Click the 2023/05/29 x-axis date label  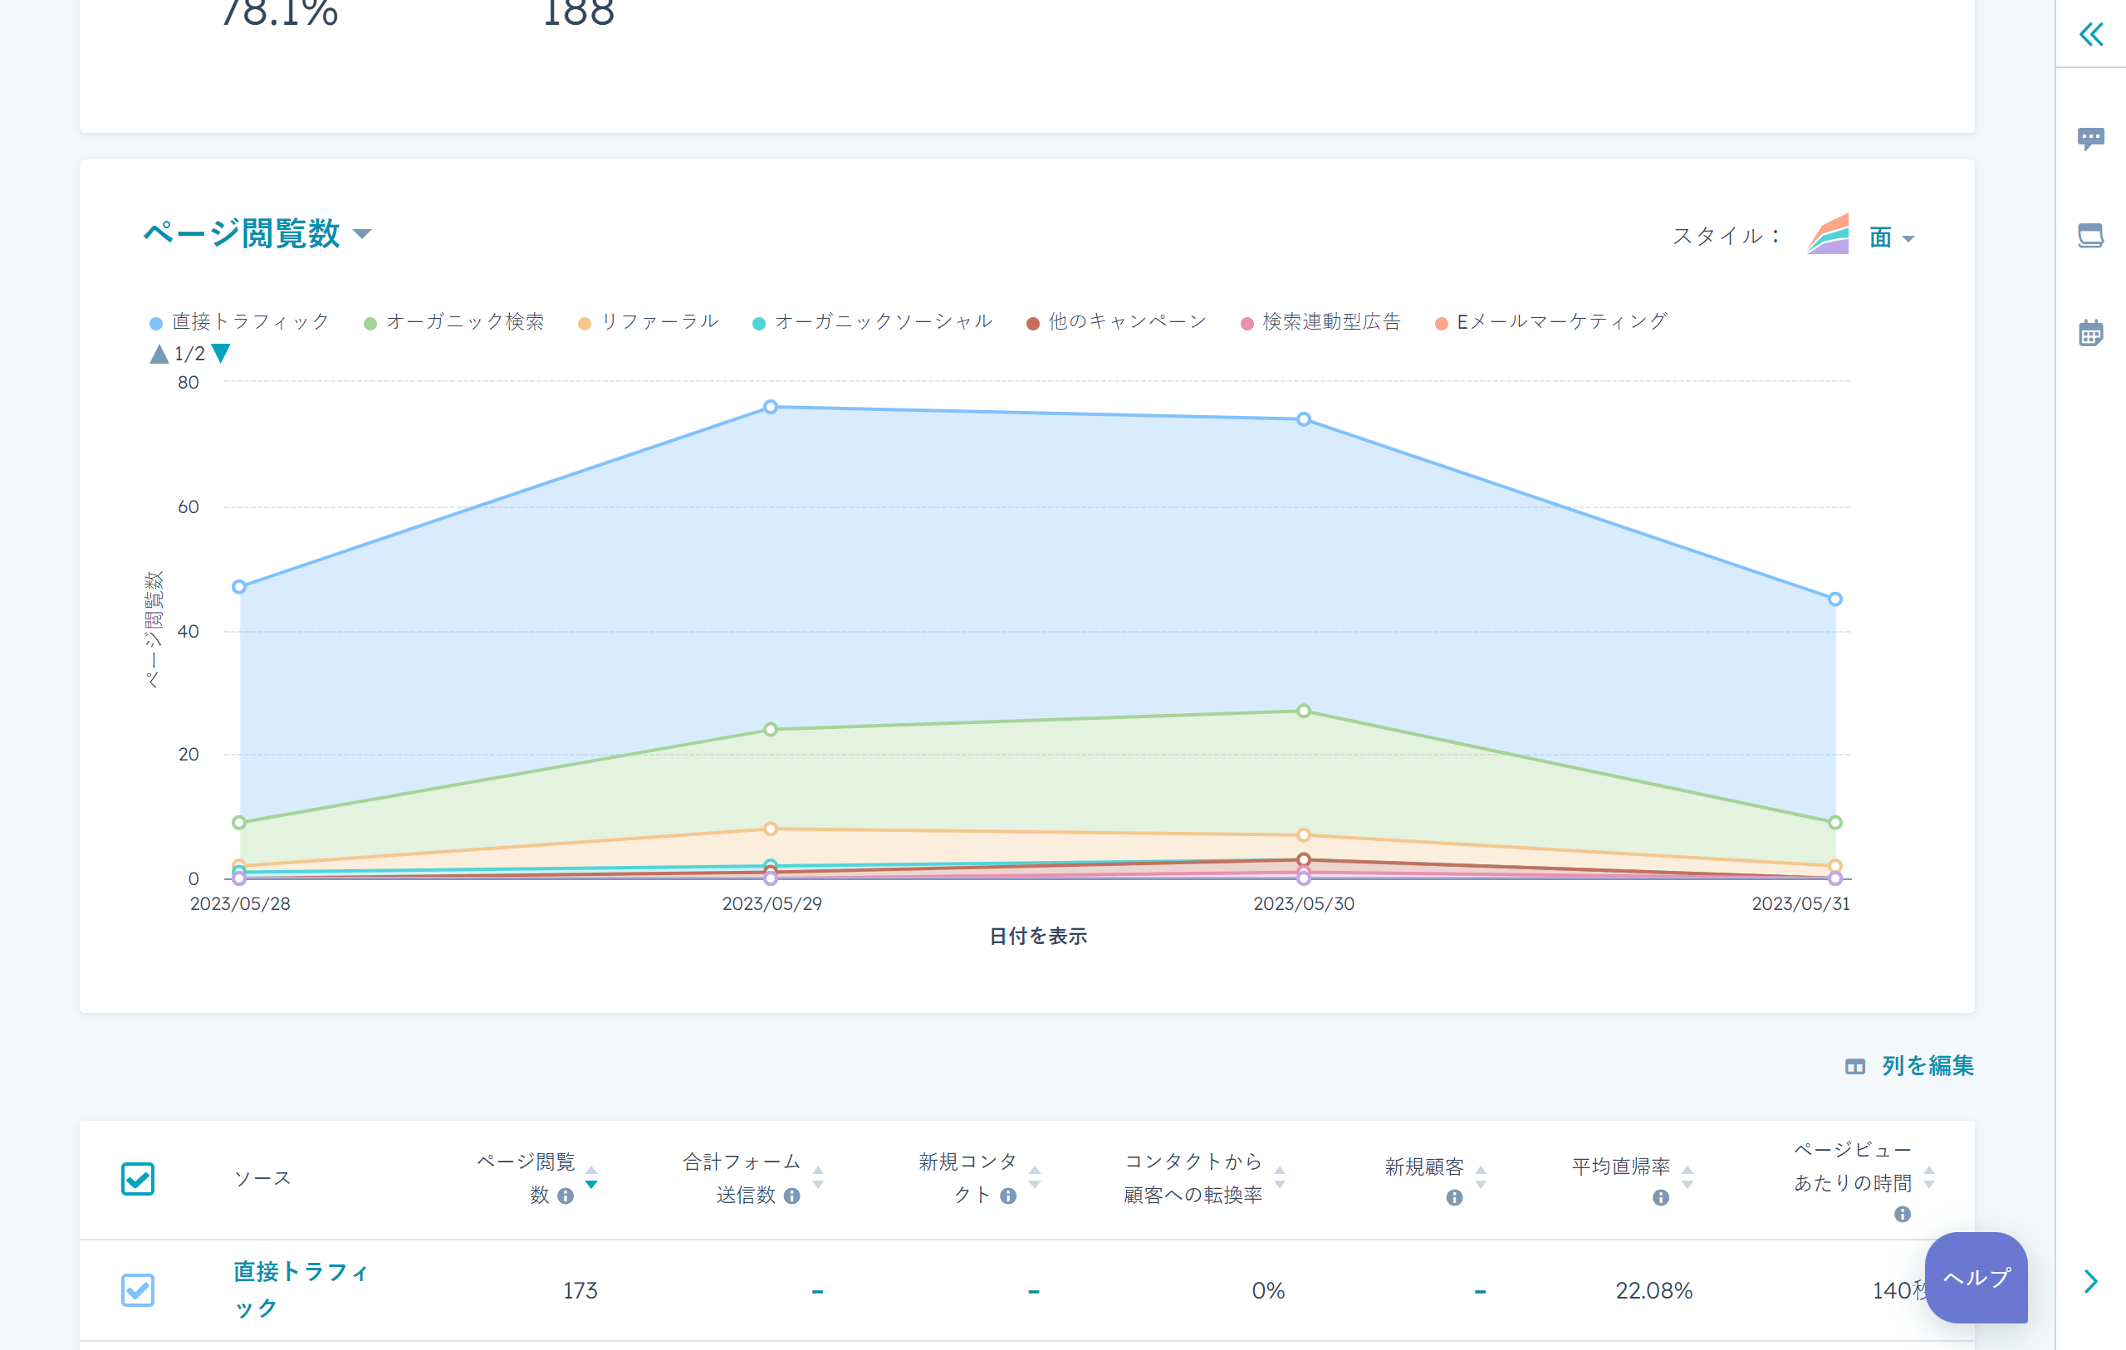coord(772,904)
